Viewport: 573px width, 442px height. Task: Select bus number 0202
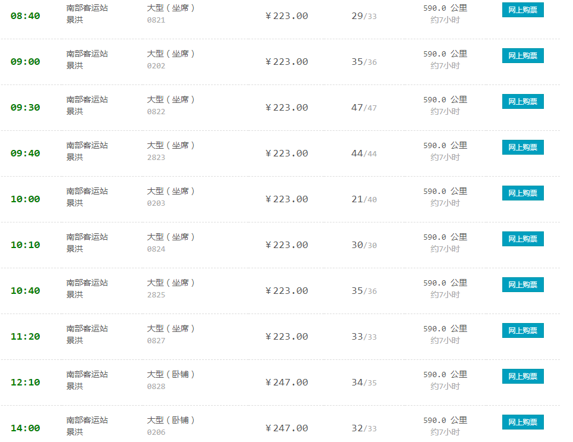[x=156, y=66]
